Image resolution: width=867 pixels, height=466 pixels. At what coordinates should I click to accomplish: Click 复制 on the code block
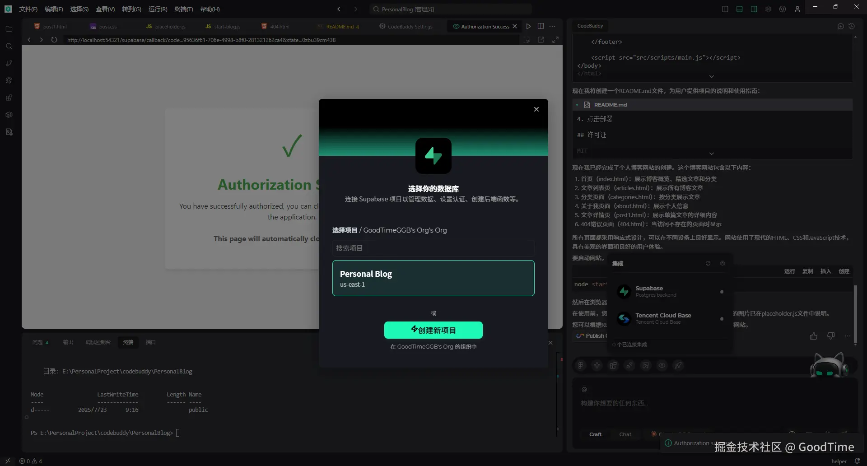click(808, 271)
